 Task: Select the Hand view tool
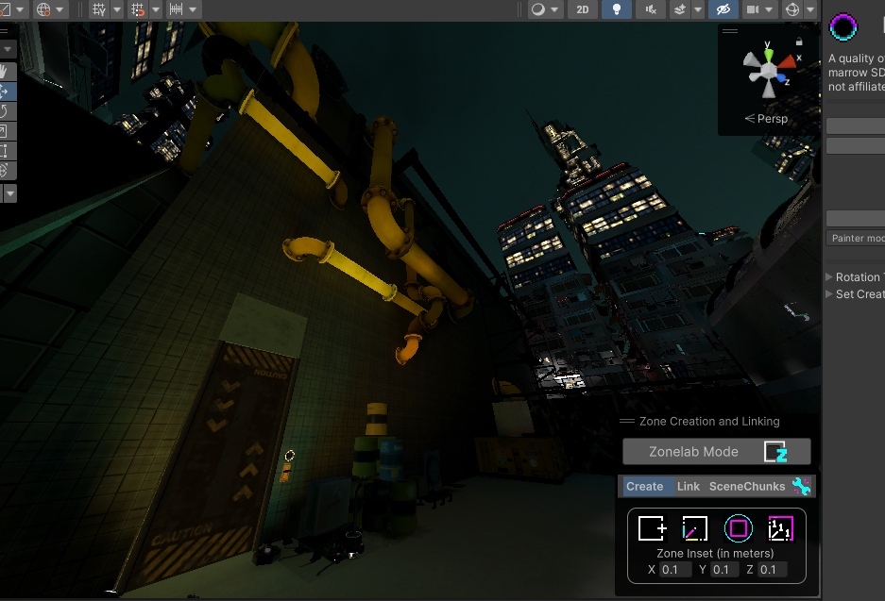pyautogui.click(x=5, y=71)
